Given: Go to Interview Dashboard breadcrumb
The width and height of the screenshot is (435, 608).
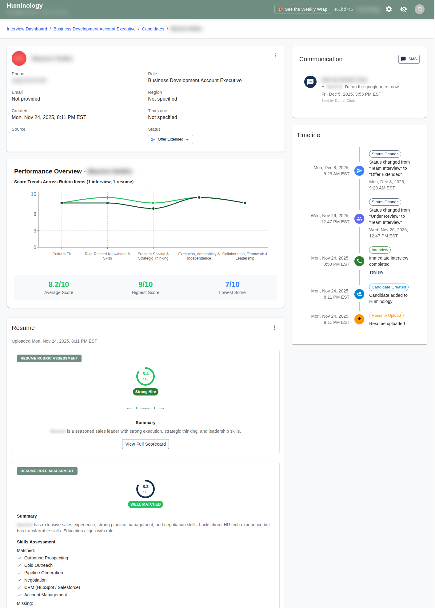Looking at the screenshot, I should pos(27,29).
